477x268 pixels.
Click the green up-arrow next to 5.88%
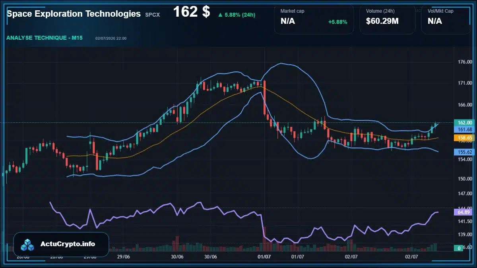coord(220,15)
